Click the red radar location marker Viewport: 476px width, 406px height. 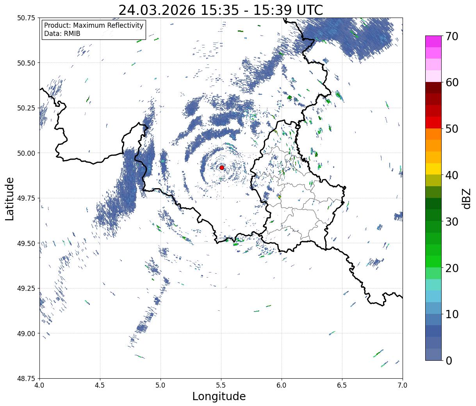click(222, 167)
